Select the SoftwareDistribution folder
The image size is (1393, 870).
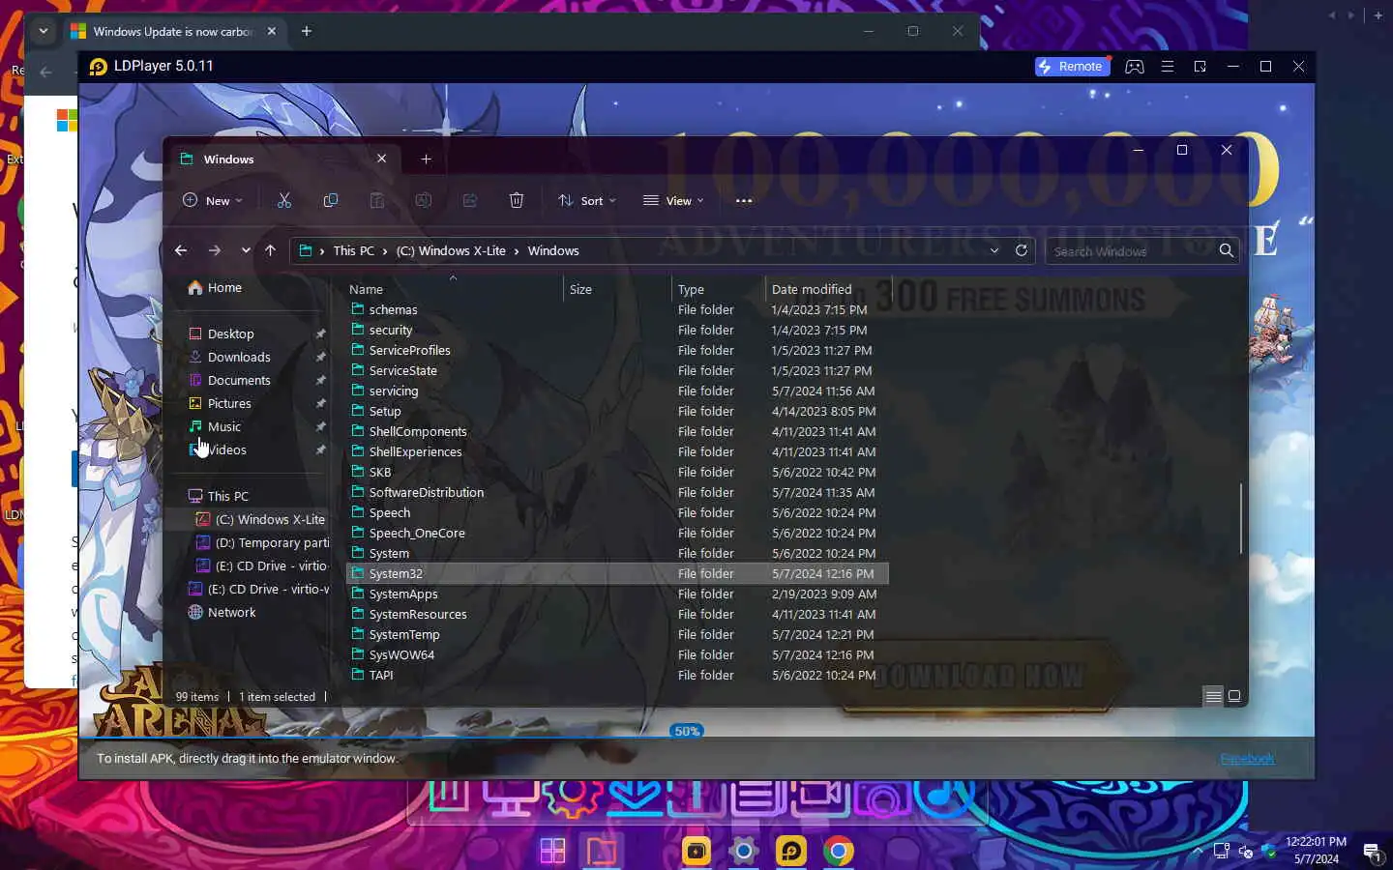426,492
